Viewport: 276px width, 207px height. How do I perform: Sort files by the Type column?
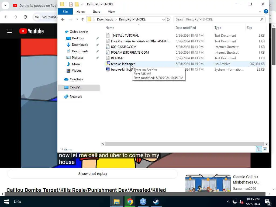tap(218, 28)
